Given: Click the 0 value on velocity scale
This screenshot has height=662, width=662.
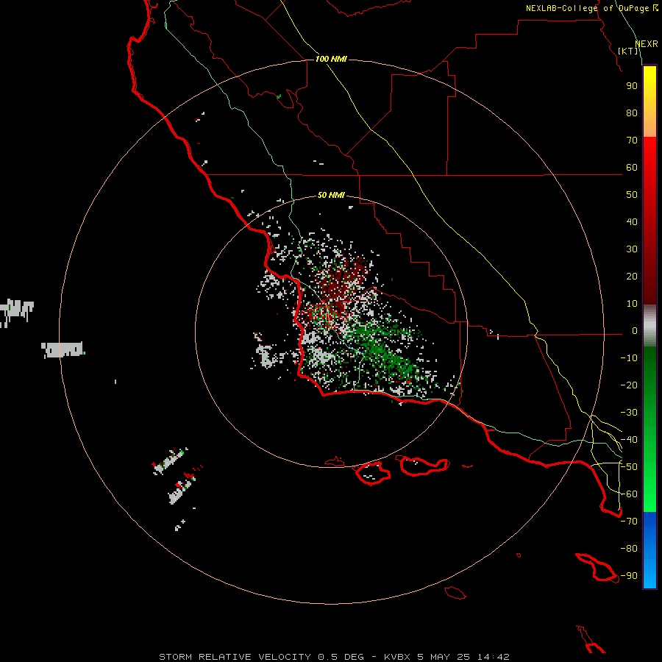Looking at the screenshot, I should click(x=634, y=331).
